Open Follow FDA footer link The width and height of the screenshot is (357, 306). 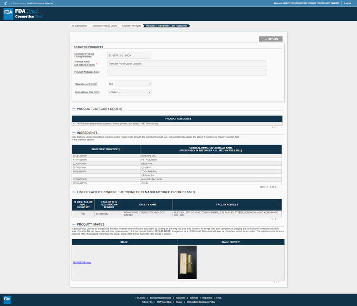pyautogui.click(x=147, y=302)
